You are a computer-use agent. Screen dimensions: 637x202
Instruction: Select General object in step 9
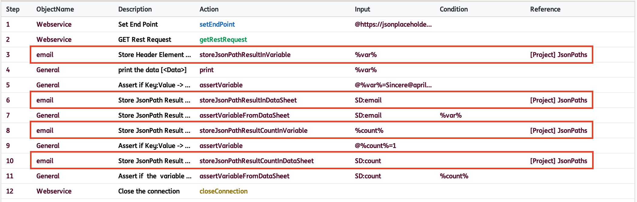[x=48, y=146]
